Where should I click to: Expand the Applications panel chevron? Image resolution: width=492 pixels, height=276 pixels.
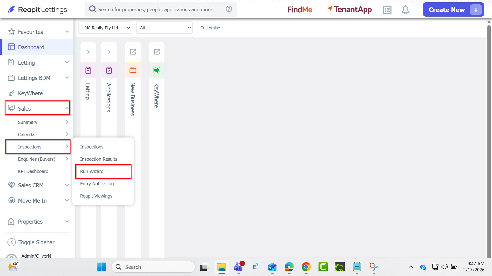pos(109,52)
